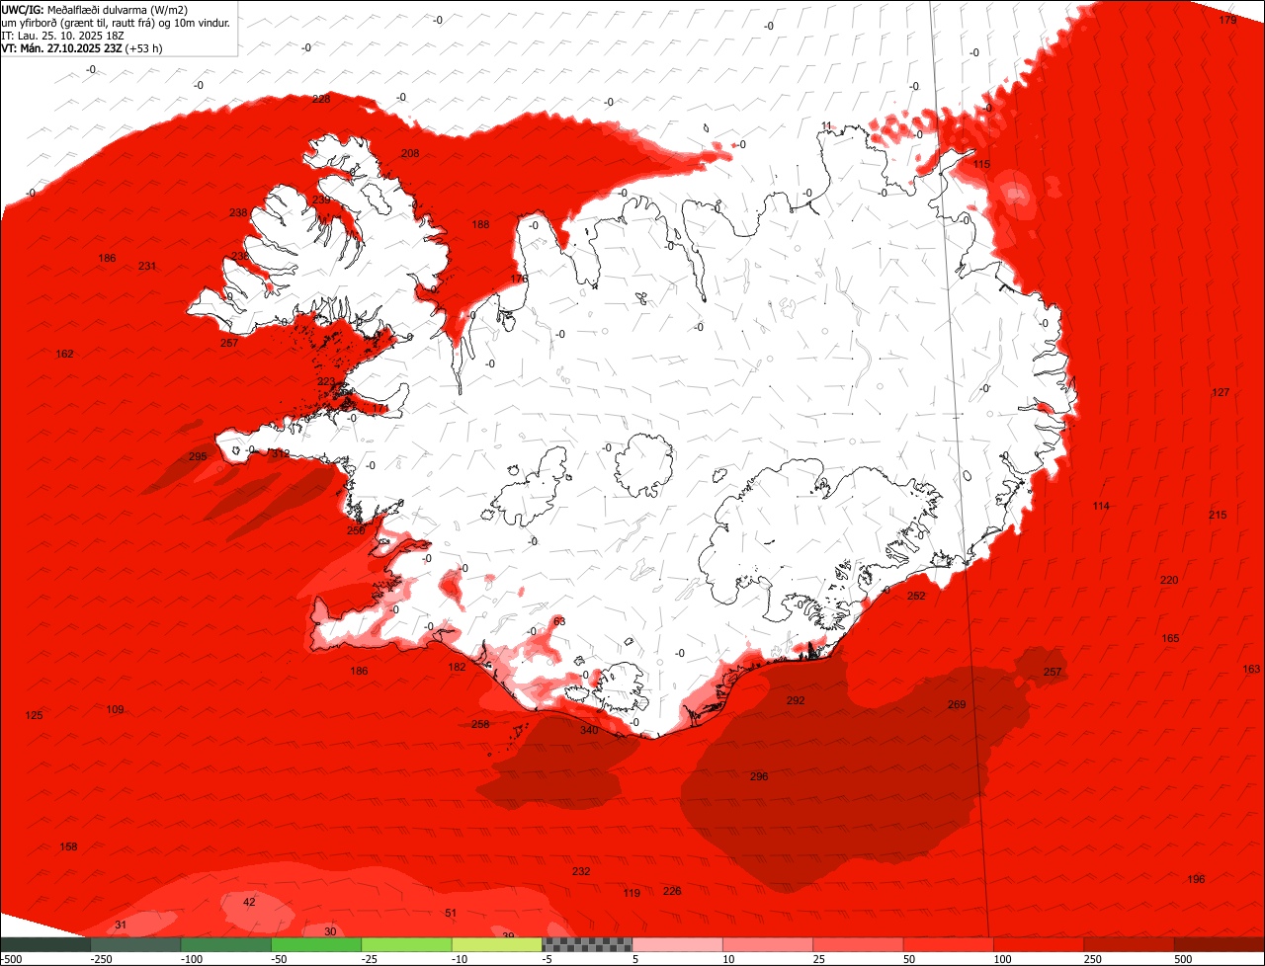Screen dimensions: 1265x966
Task: Click the map value '114'
Action: point(1101,506)
